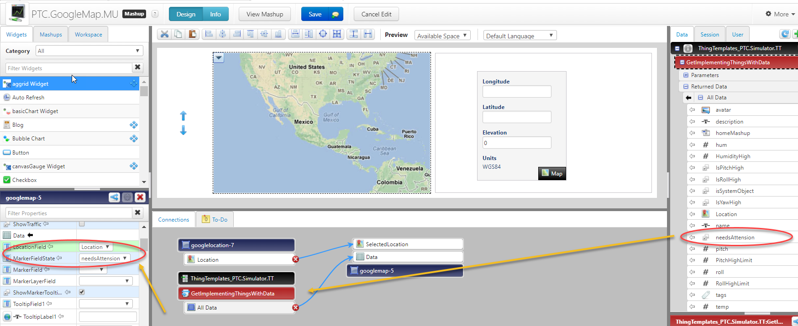Align selected widgets to right edge
Screen dimensions: 798x326
(x=236, y=34)
